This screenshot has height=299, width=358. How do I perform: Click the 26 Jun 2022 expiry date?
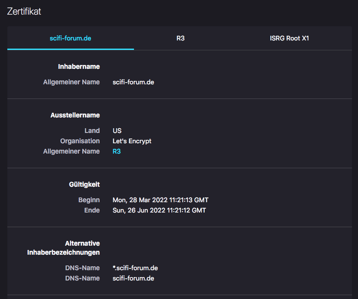(159, 210)
